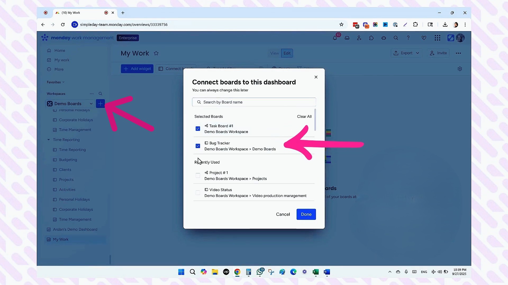
Task: Open the help question mark icon
Action: (408, 38)
